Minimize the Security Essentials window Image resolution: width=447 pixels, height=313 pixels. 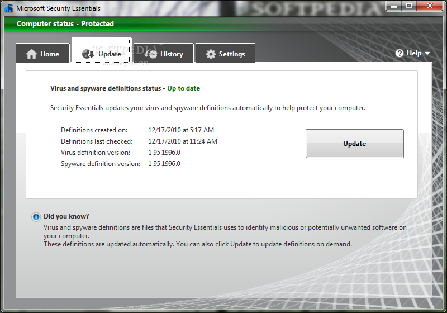coord(394,6)
